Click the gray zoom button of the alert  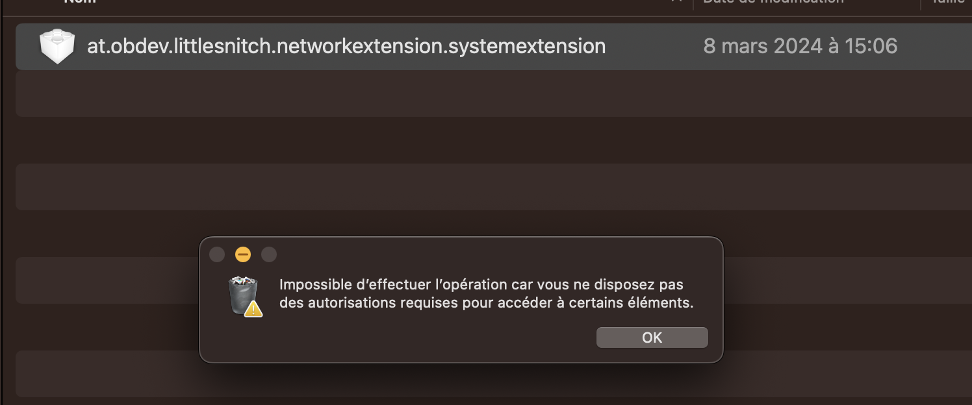click(x=269, y=254)
